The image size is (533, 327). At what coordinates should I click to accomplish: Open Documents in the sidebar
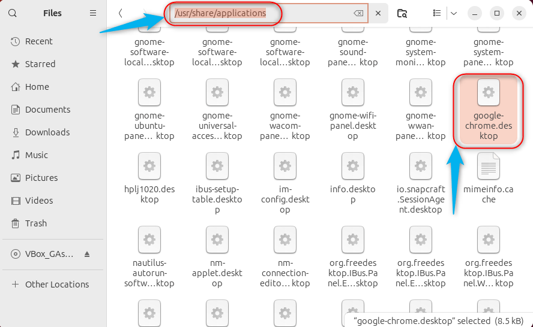[x=53, y=110]
